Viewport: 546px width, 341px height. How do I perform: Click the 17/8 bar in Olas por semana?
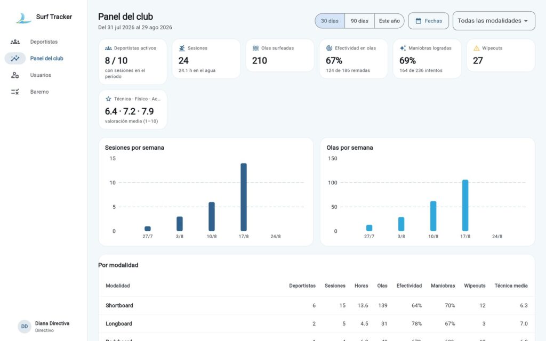click(x=465, y=205)
